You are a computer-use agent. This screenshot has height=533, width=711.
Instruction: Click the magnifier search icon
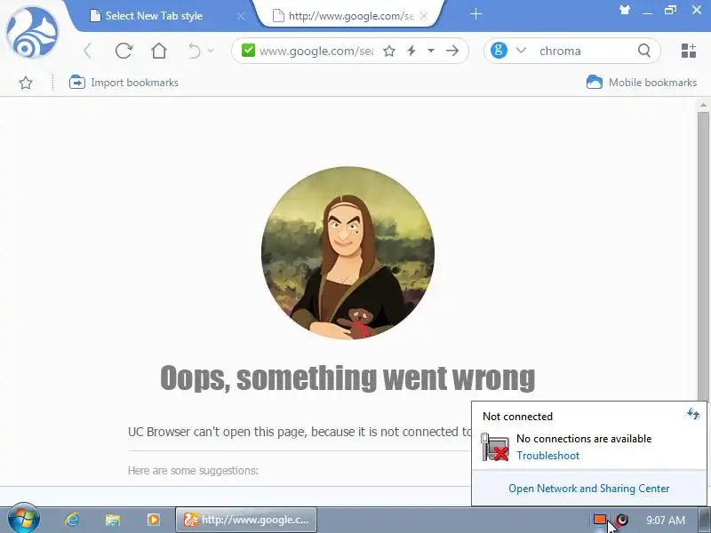pyautogui.click(x=643, y=51)
